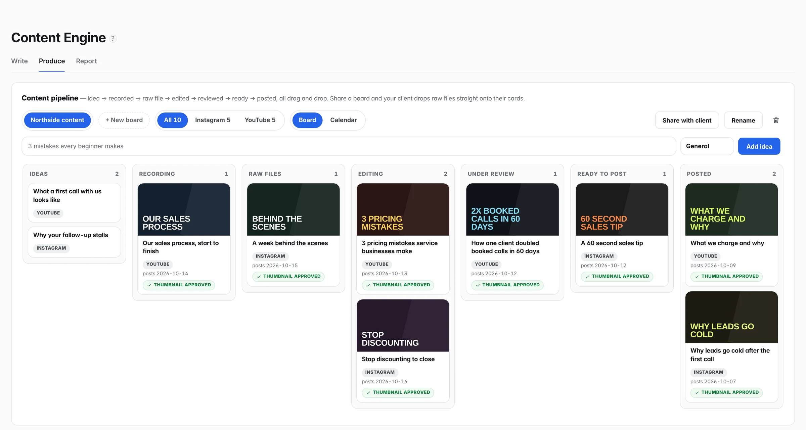Filter by All 10 items
Image resolution: width=806 pixels, height=430 pixels.
[x=172, y=120]
